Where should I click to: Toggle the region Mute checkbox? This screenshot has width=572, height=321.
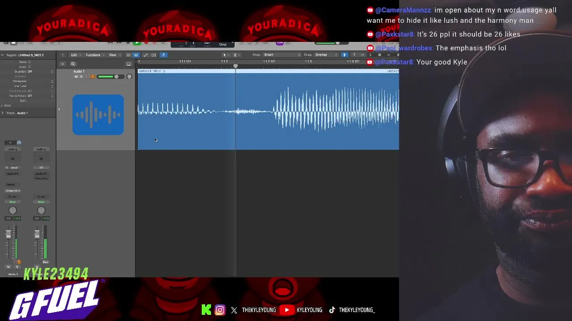click(x=29, y=62)
